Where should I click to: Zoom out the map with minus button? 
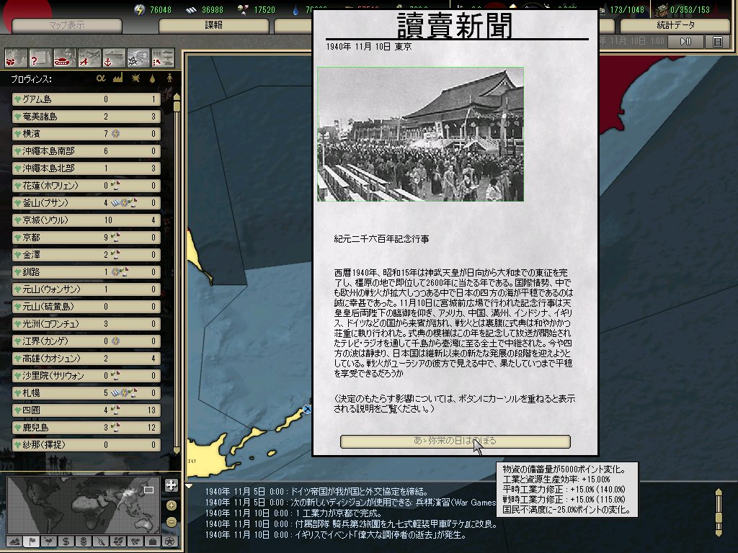pyautogui.click(x=172, y=522)
